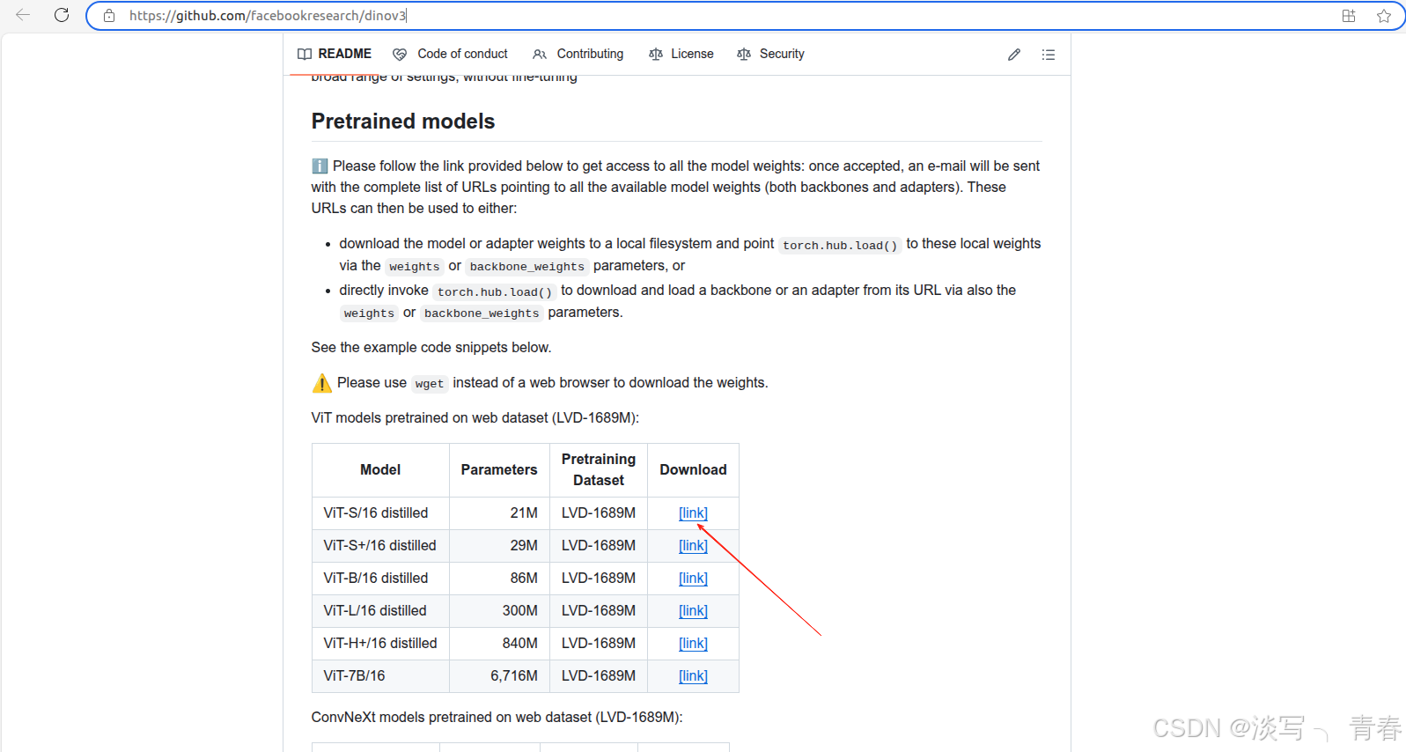Click the Model column header

380,470
